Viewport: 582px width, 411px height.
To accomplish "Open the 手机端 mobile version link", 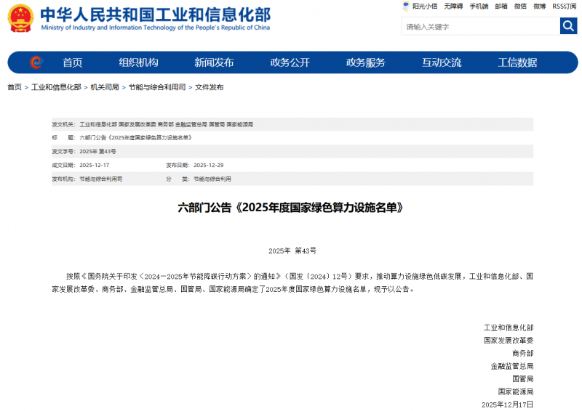I will coord(479,7).
